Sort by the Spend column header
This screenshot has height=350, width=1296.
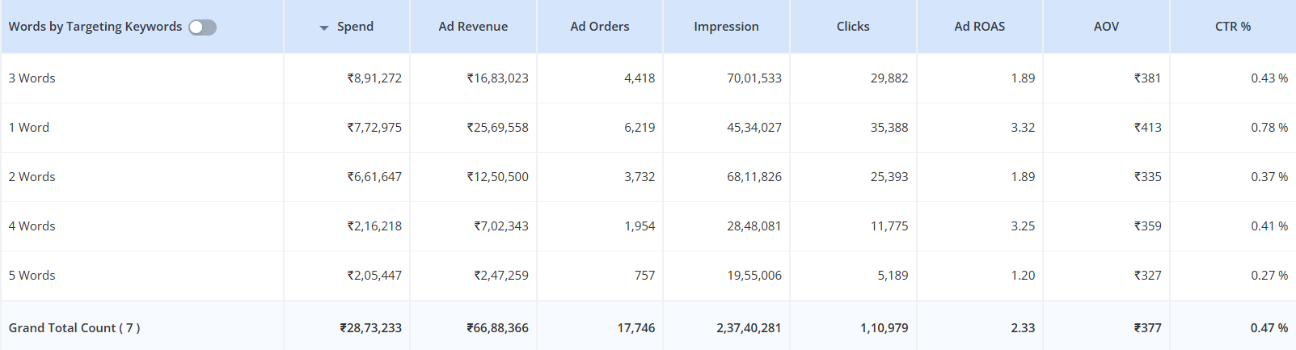[355, 27]
